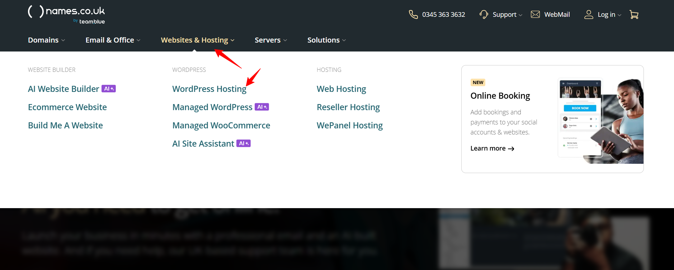674x270 pixels.
Task: Click the Support headset icon
Action: tap(484, 14)
